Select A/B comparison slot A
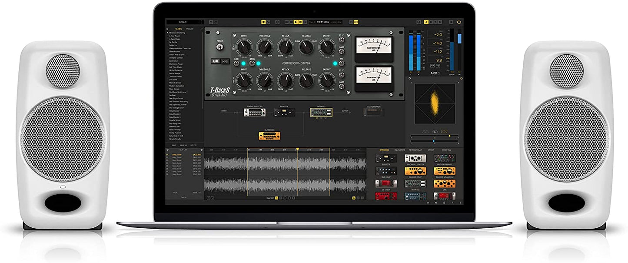The width and height of the screenshot is (628, 263). (426, 22)
